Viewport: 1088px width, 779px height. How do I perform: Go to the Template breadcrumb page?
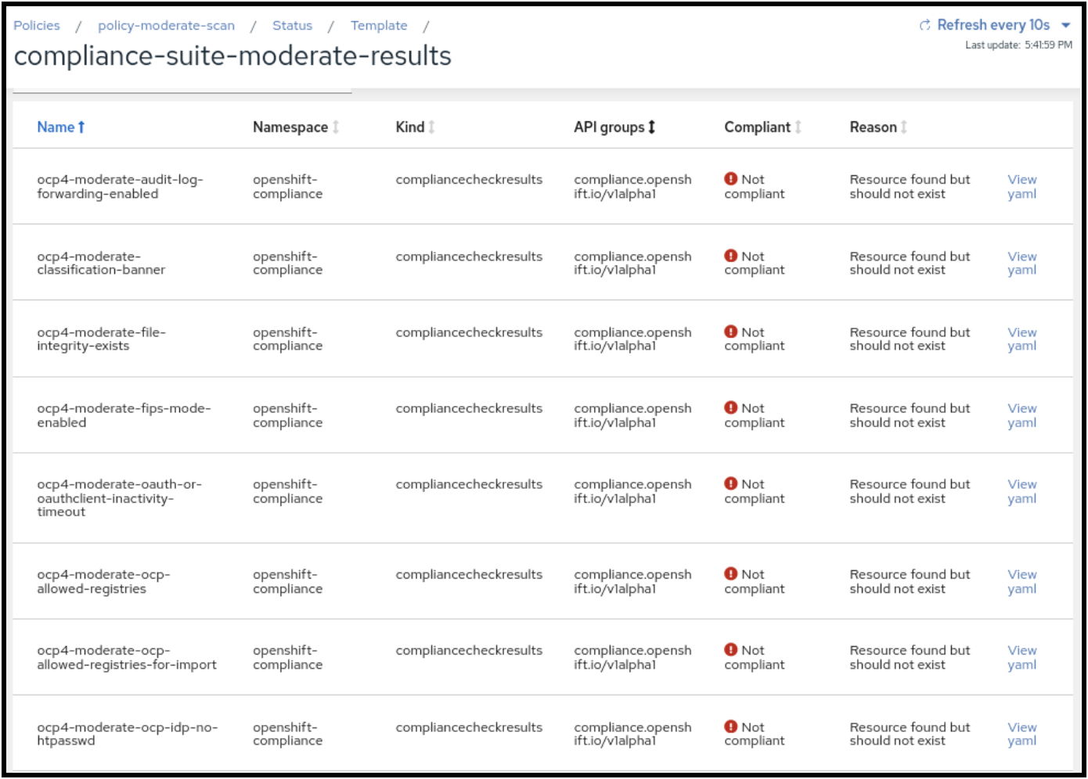pos(379,25)
